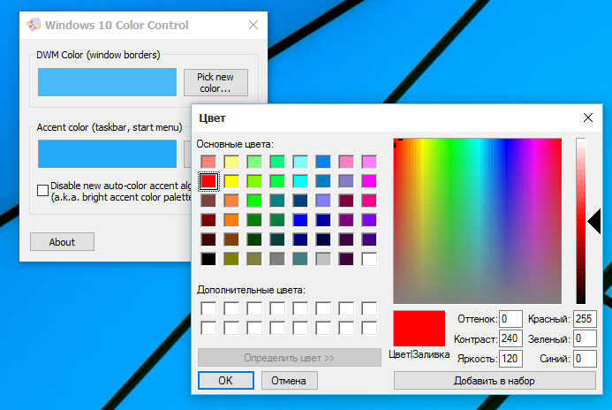Focus the Контраст value field
This screenshot has height=410, width=612.
tap(510, 338)
